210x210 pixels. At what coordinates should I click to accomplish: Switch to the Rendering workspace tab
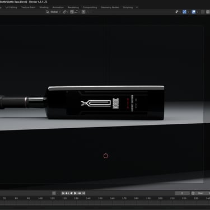coord(73,7)
